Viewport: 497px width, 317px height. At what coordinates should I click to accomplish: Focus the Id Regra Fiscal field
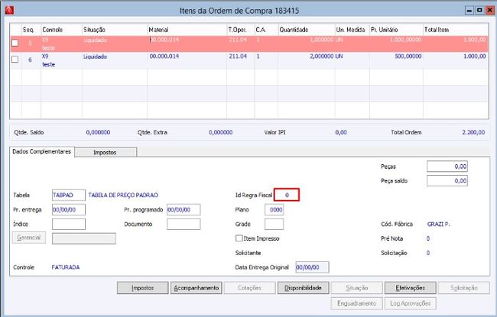pyautogui.click(x=287, y=195)
